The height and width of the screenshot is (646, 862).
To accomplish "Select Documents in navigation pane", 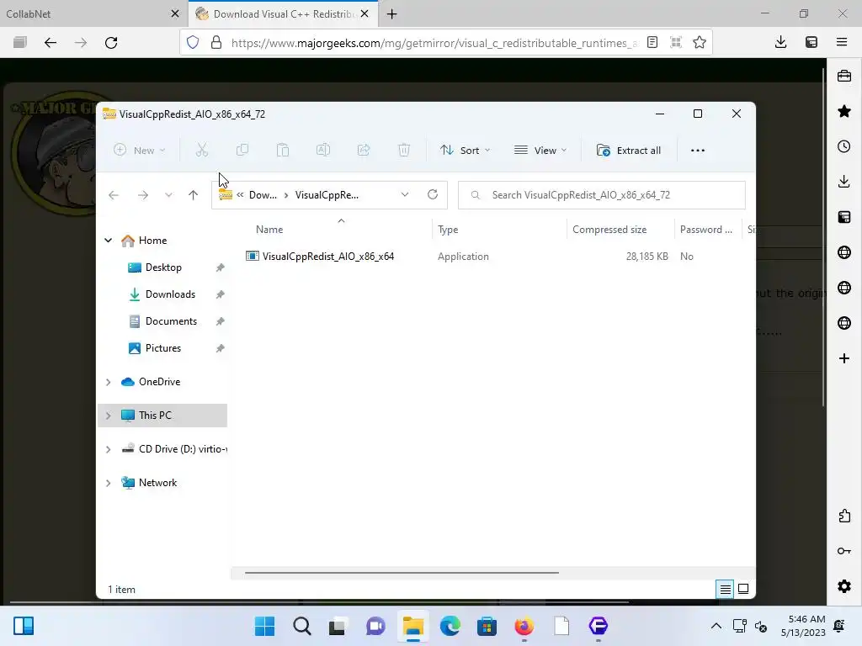I will point(171,321).
